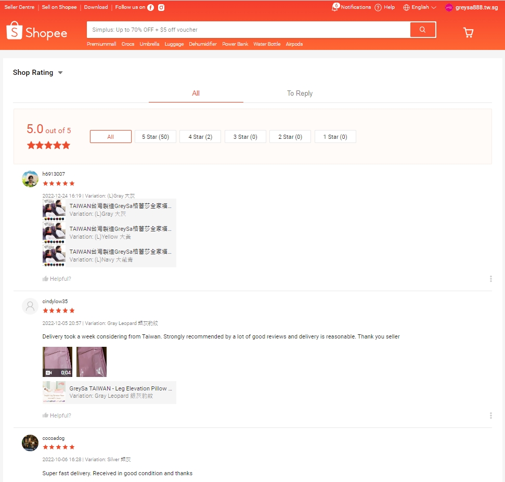Click into the search input field
The image size is (505, 482).
(x=249, y=30)
